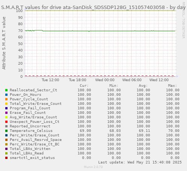Click the Last update timestamp text
Screen dimensions: 187x171
[x=140, y=162]
